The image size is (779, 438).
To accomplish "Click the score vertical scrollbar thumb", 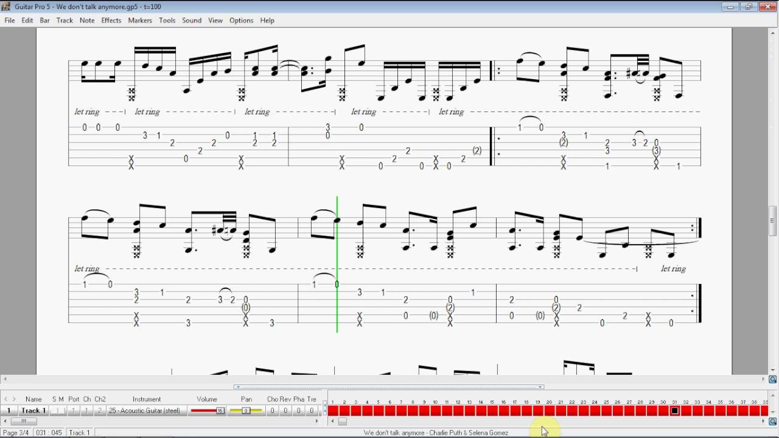I will click(x=773, y=221).
